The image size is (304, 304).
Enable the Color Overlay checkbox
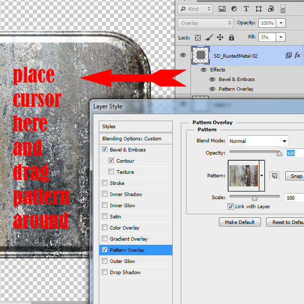pos(104,227)
